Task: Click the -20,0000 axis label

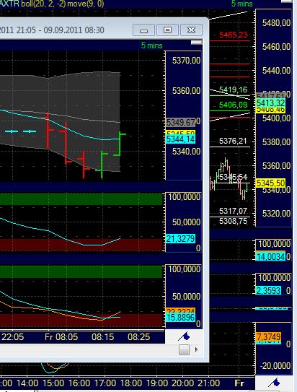Action: pos(275,366)
